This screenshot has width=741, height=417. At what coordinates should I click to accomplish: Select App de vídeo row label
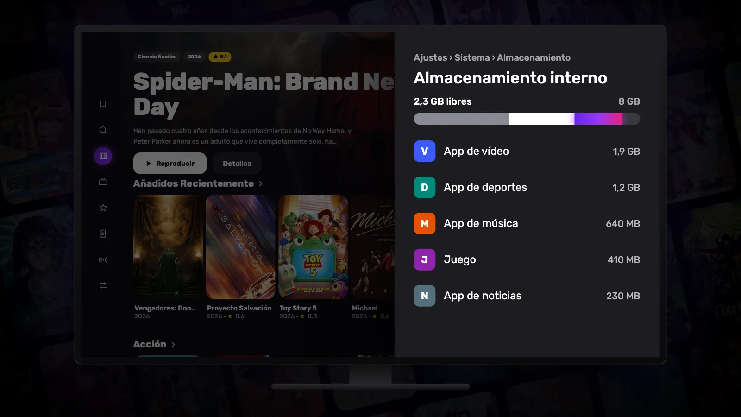(476, 151)
